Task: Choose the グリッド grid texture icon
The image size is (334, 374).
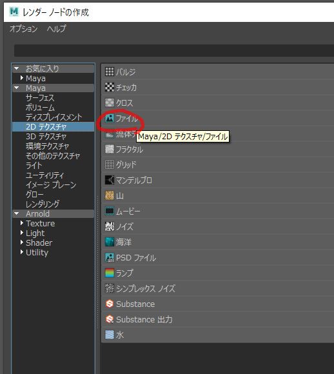Action: 110,164
